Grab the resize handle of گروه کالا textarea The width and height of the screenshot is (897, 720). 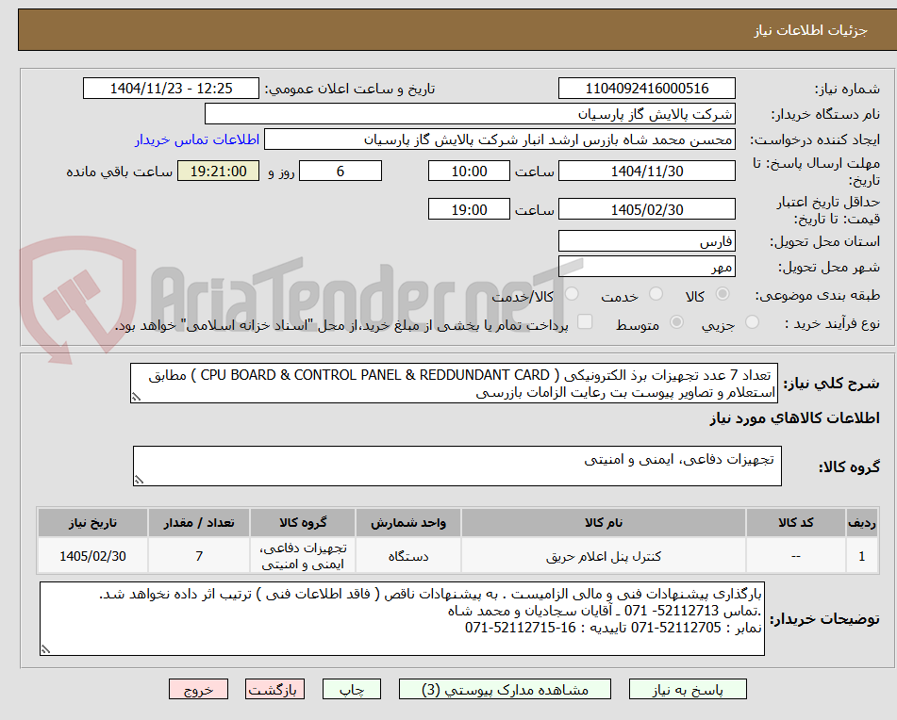click(x=139, y=480)
